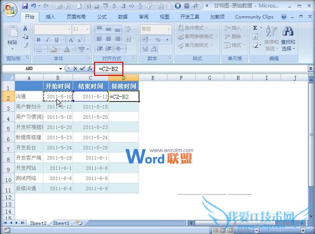The image size is (315, 234).
Task: Click the Insert Function fx button
Action: pyautogui.click(x=90, y=69)
